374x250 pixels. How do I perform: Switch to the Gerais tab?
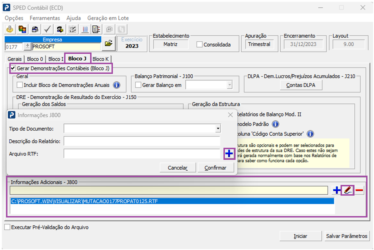coord(15,59)
